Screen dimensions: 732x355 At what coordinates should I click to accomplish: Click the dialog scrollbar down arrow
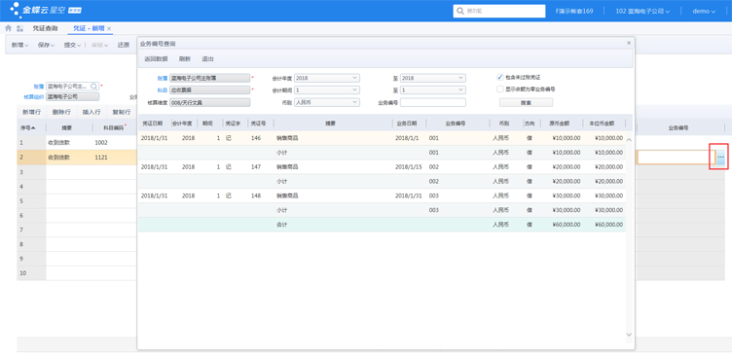(x=629, y=335)
